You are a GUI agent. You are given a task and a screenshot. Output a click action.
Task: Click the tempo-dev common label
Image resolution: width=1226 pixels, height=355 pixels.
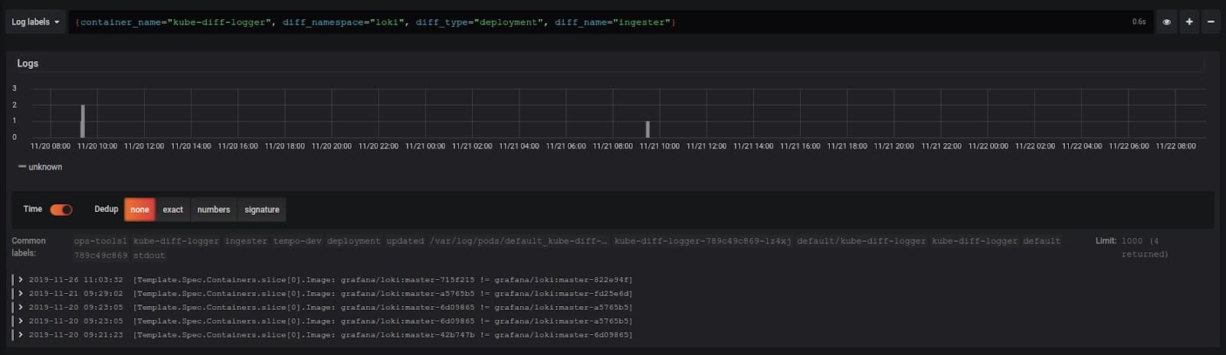coord(297,241)
